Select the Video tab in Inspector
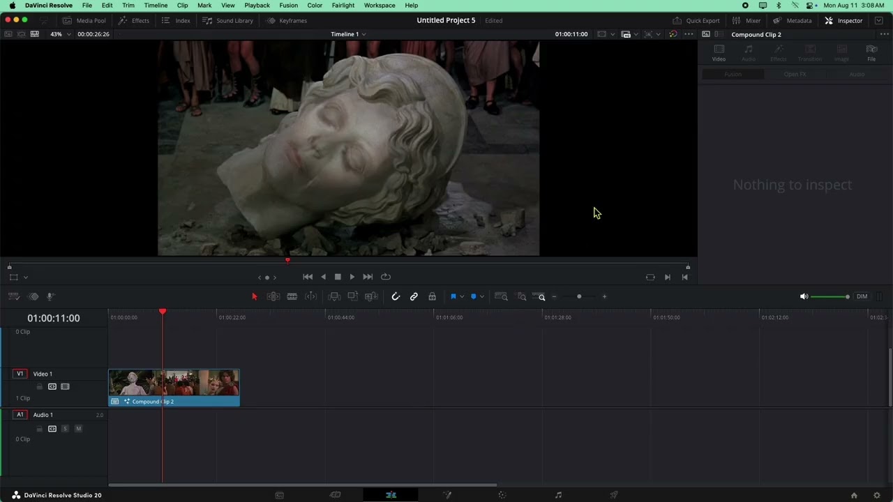 tap(719, 53)
